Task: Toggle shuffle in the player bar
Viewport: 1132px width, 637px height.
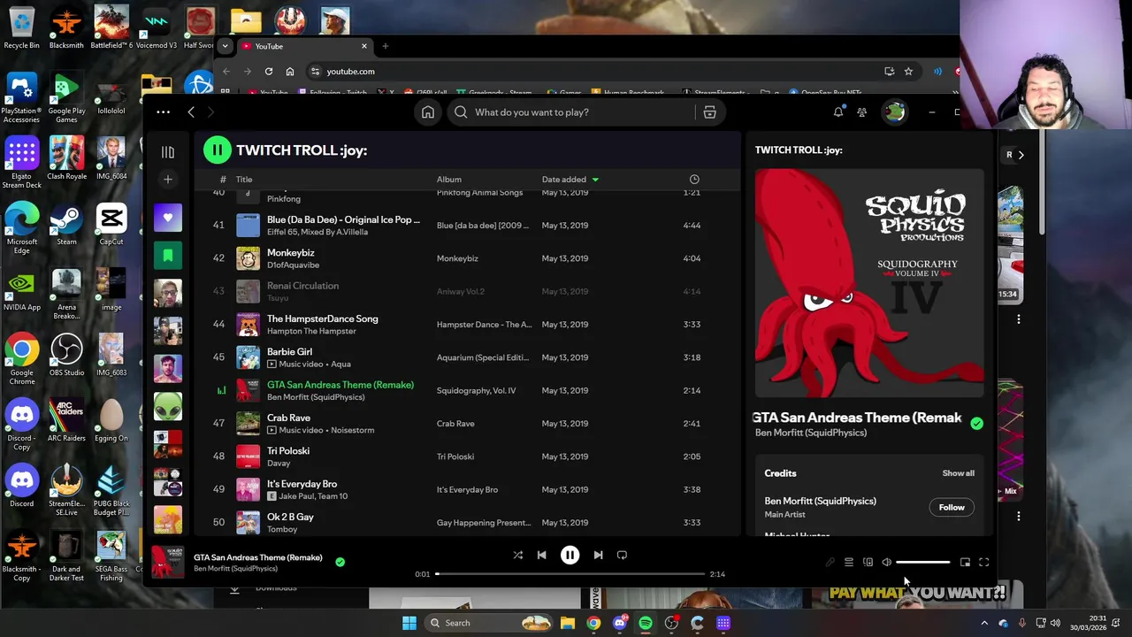Action: point(518,556)
